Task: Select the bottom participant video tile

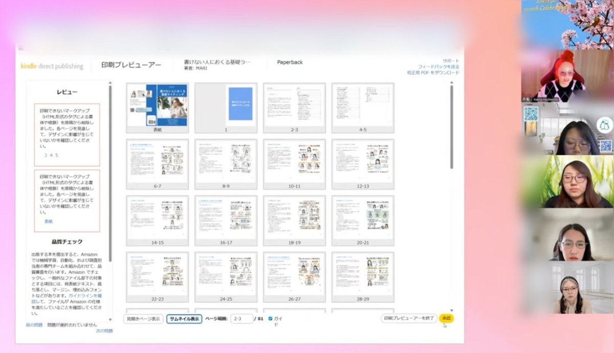Action: coord(567,288)
